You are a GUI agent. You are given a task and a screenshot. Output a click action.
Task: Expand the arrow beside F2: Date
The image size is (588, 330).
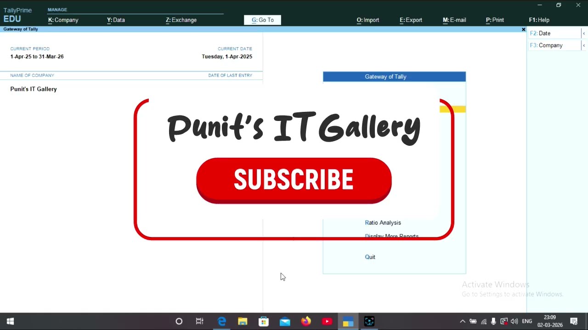(x=584, y=33)
